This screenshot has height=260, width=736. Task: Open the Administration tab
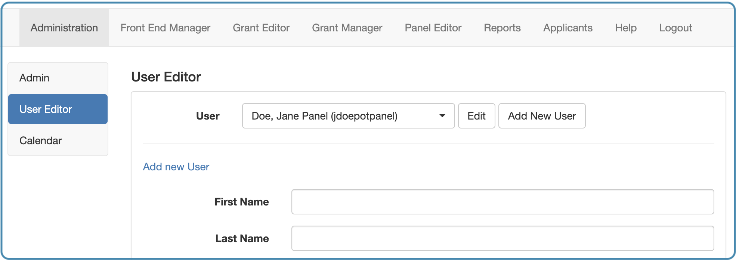64,28
